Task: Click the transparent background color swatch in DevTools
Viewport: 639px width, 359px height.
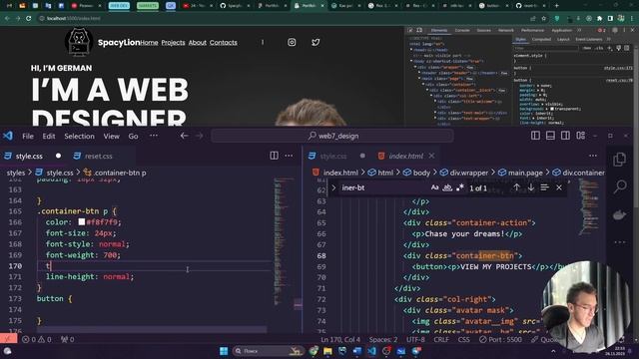Action: coord(552,109)
